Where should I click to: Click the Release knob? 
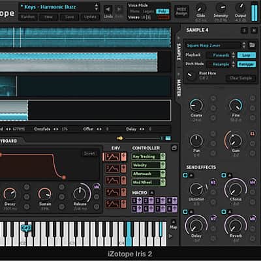(x=80, y=193)
